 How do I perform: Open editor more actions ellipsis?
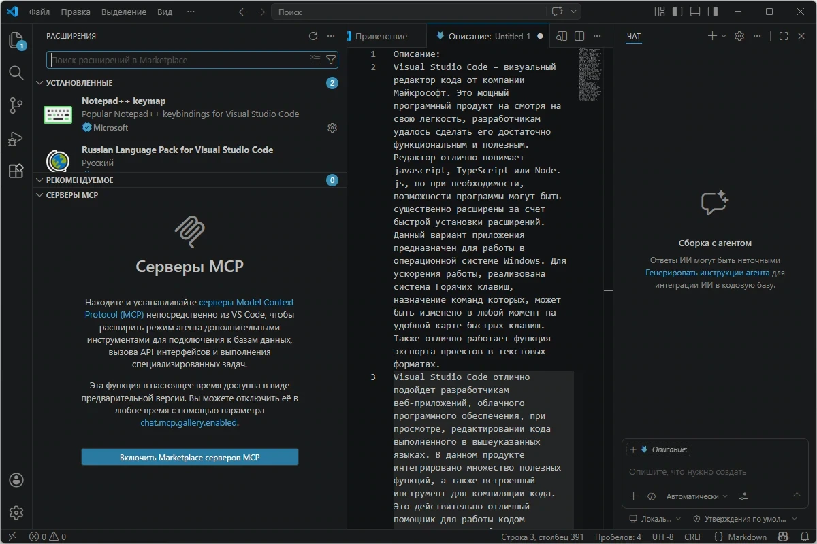click(597, 36)
